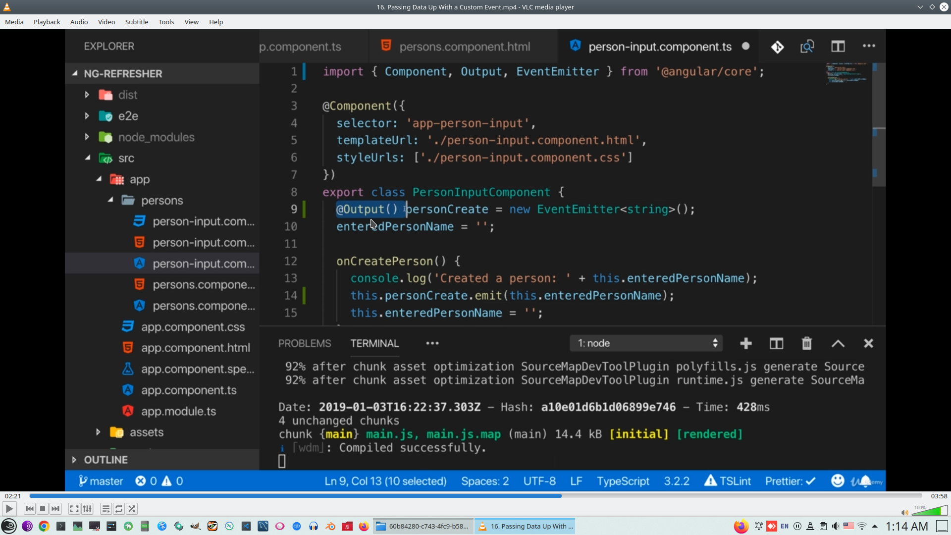Click the elapsed time label 02:21

coord(13,496)
